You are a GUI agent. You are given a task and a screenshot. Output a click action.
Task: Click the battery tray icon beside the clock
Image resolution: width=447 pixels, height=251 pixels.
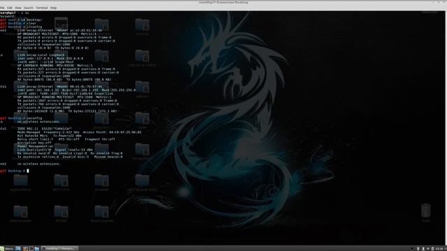click(x=432, y=249)
